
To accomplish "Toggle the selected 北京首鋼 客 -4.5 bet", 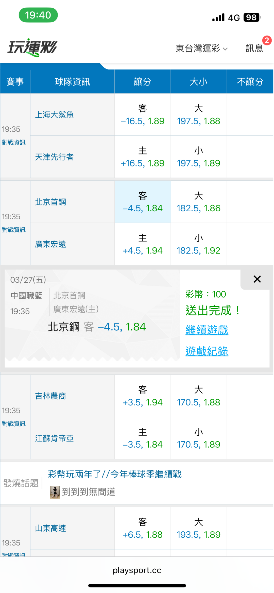I will (143, 202).
